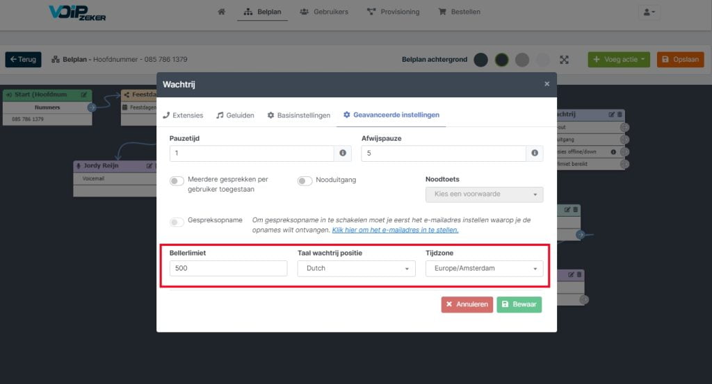
Task: Click the green Bewaar button
Action: (x=519, y=304)
